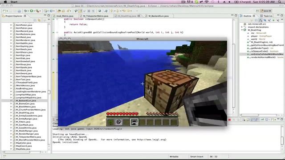This screenshot has height=160, width=285.
Task: Select M_WorldProviderMetro.java in Project Explorer
Action: point(30,140)
